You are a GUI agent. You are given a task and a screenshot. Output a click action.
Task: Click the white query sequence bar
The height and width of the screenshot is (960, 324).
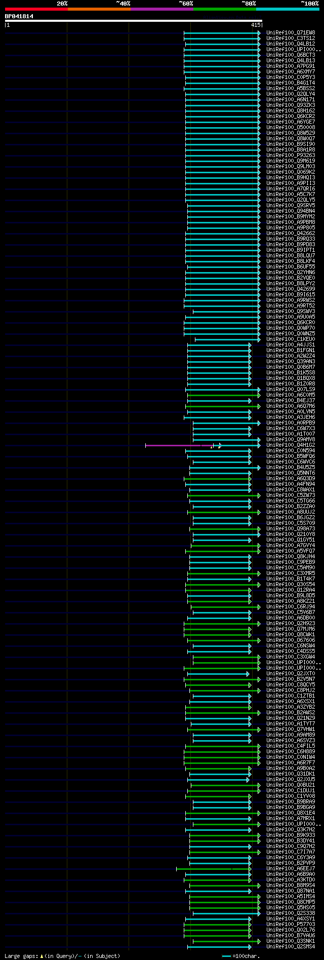pos(134,21)
